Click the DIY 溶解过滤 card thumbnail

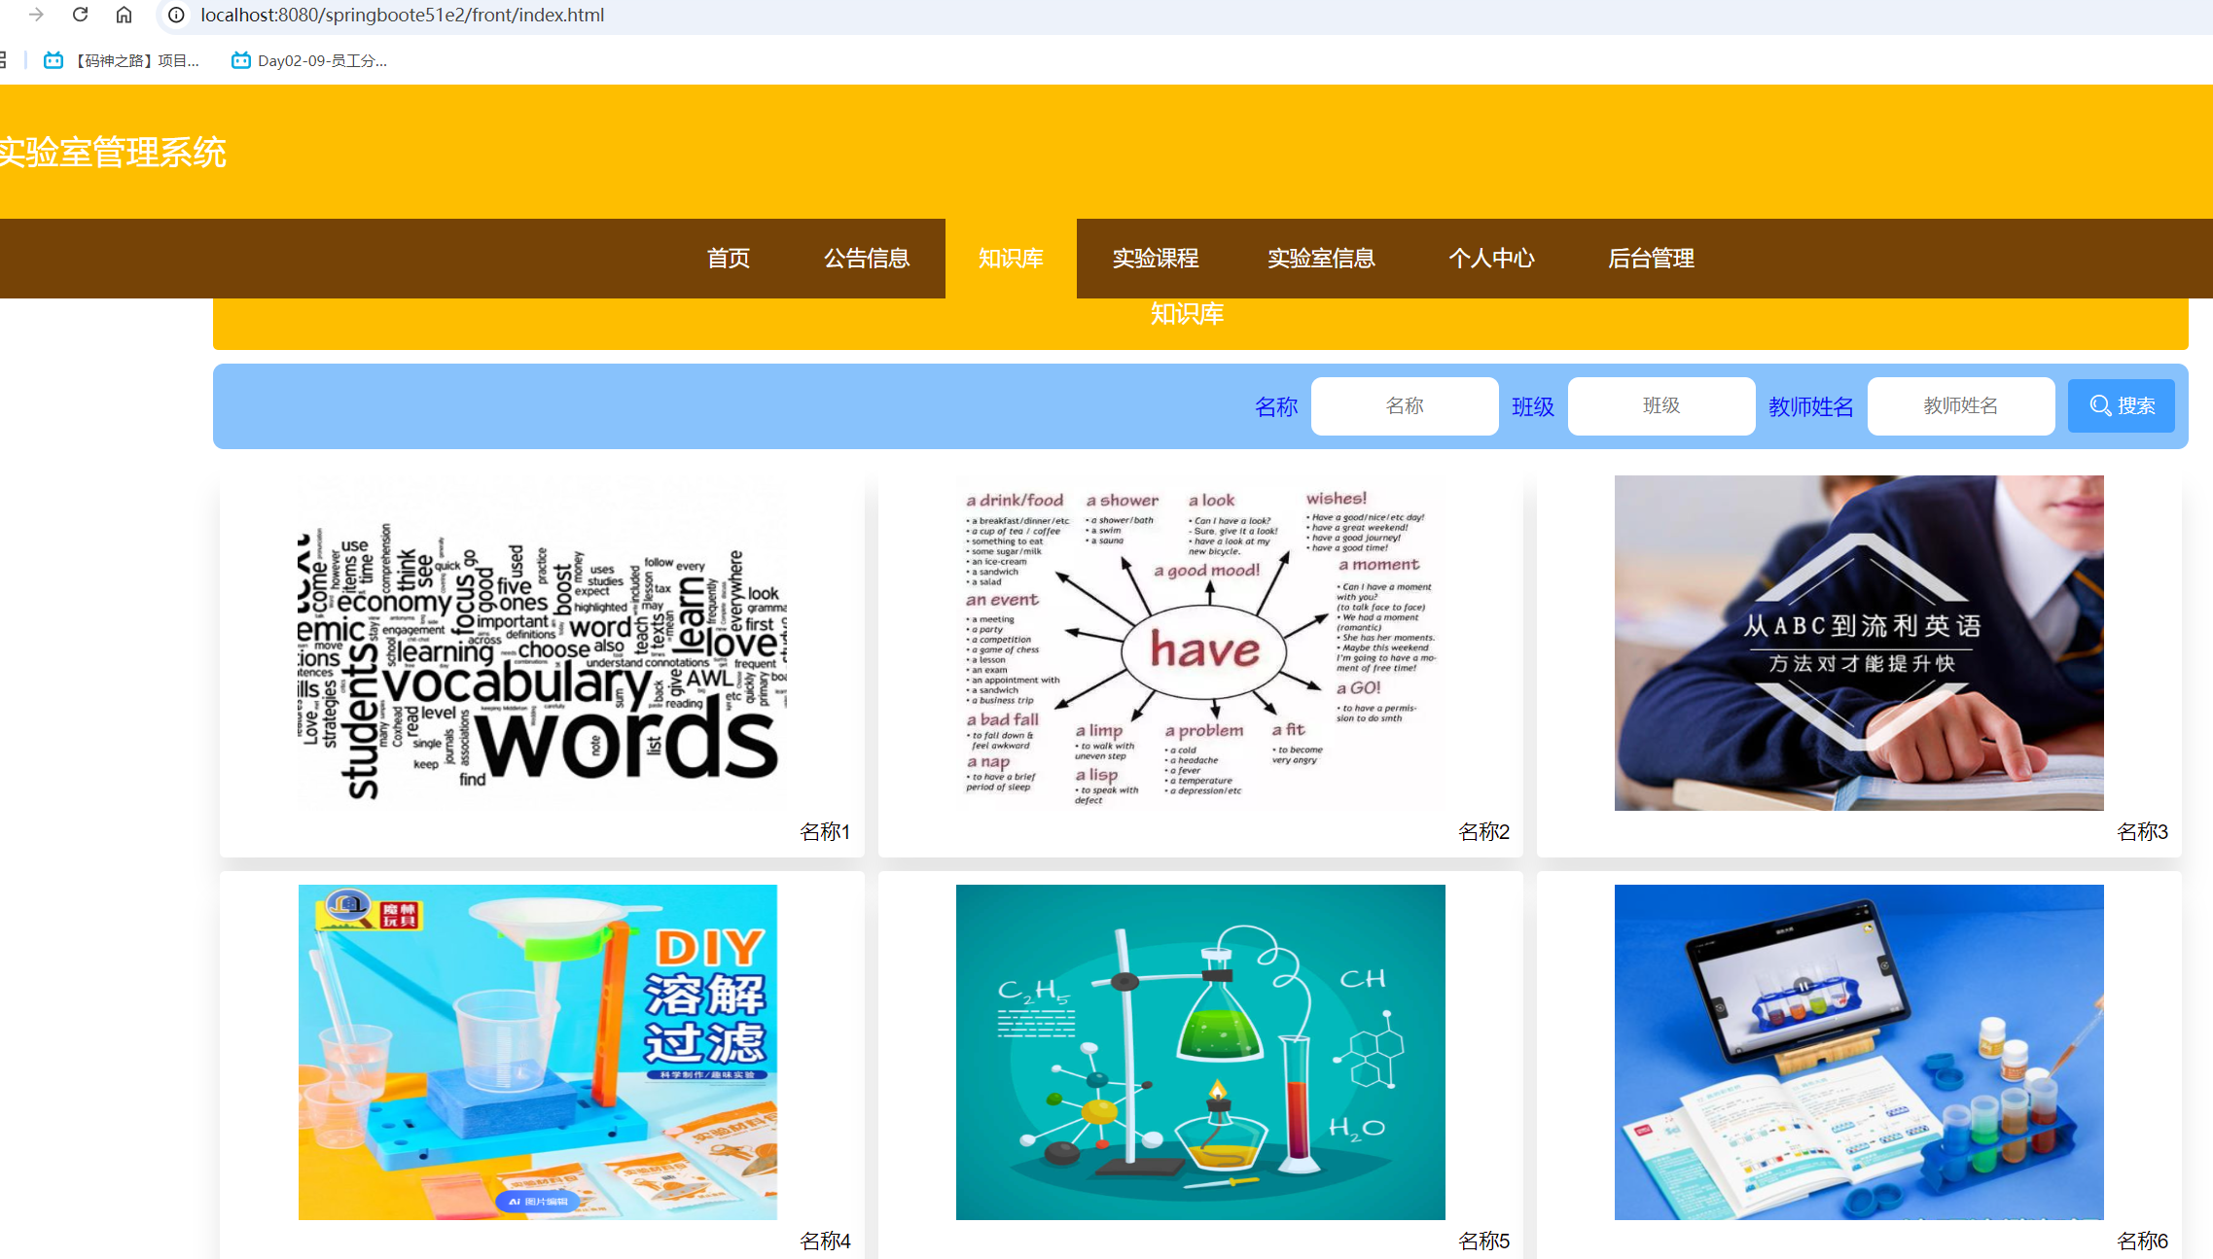click(537, 1051)
